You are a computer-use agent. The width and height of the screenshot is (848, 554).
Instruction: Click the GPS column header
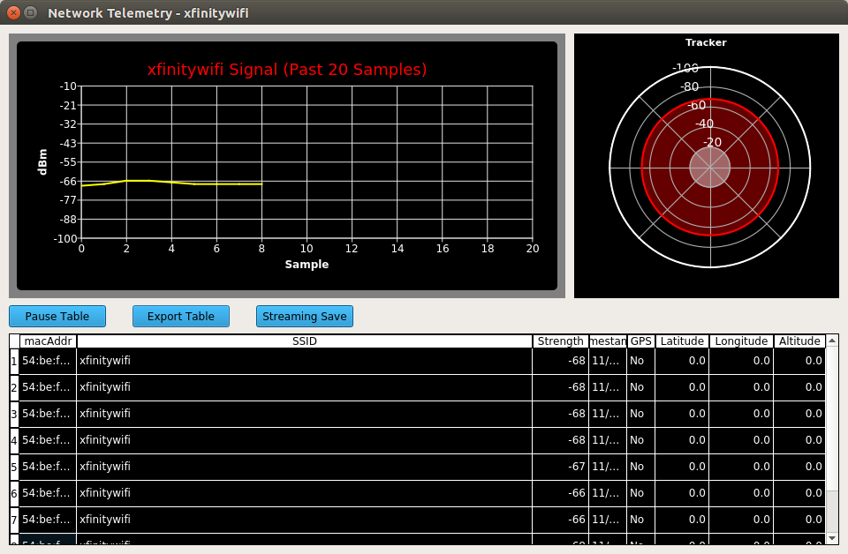coord(640,341)
